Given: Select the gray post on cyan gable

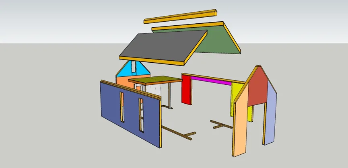Looking at the screenshot, I should (134, 66).
